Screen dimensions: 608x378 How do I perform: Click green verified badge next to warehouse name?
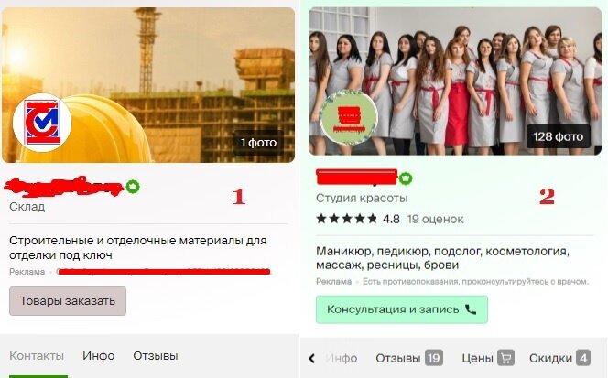[133, 187]
